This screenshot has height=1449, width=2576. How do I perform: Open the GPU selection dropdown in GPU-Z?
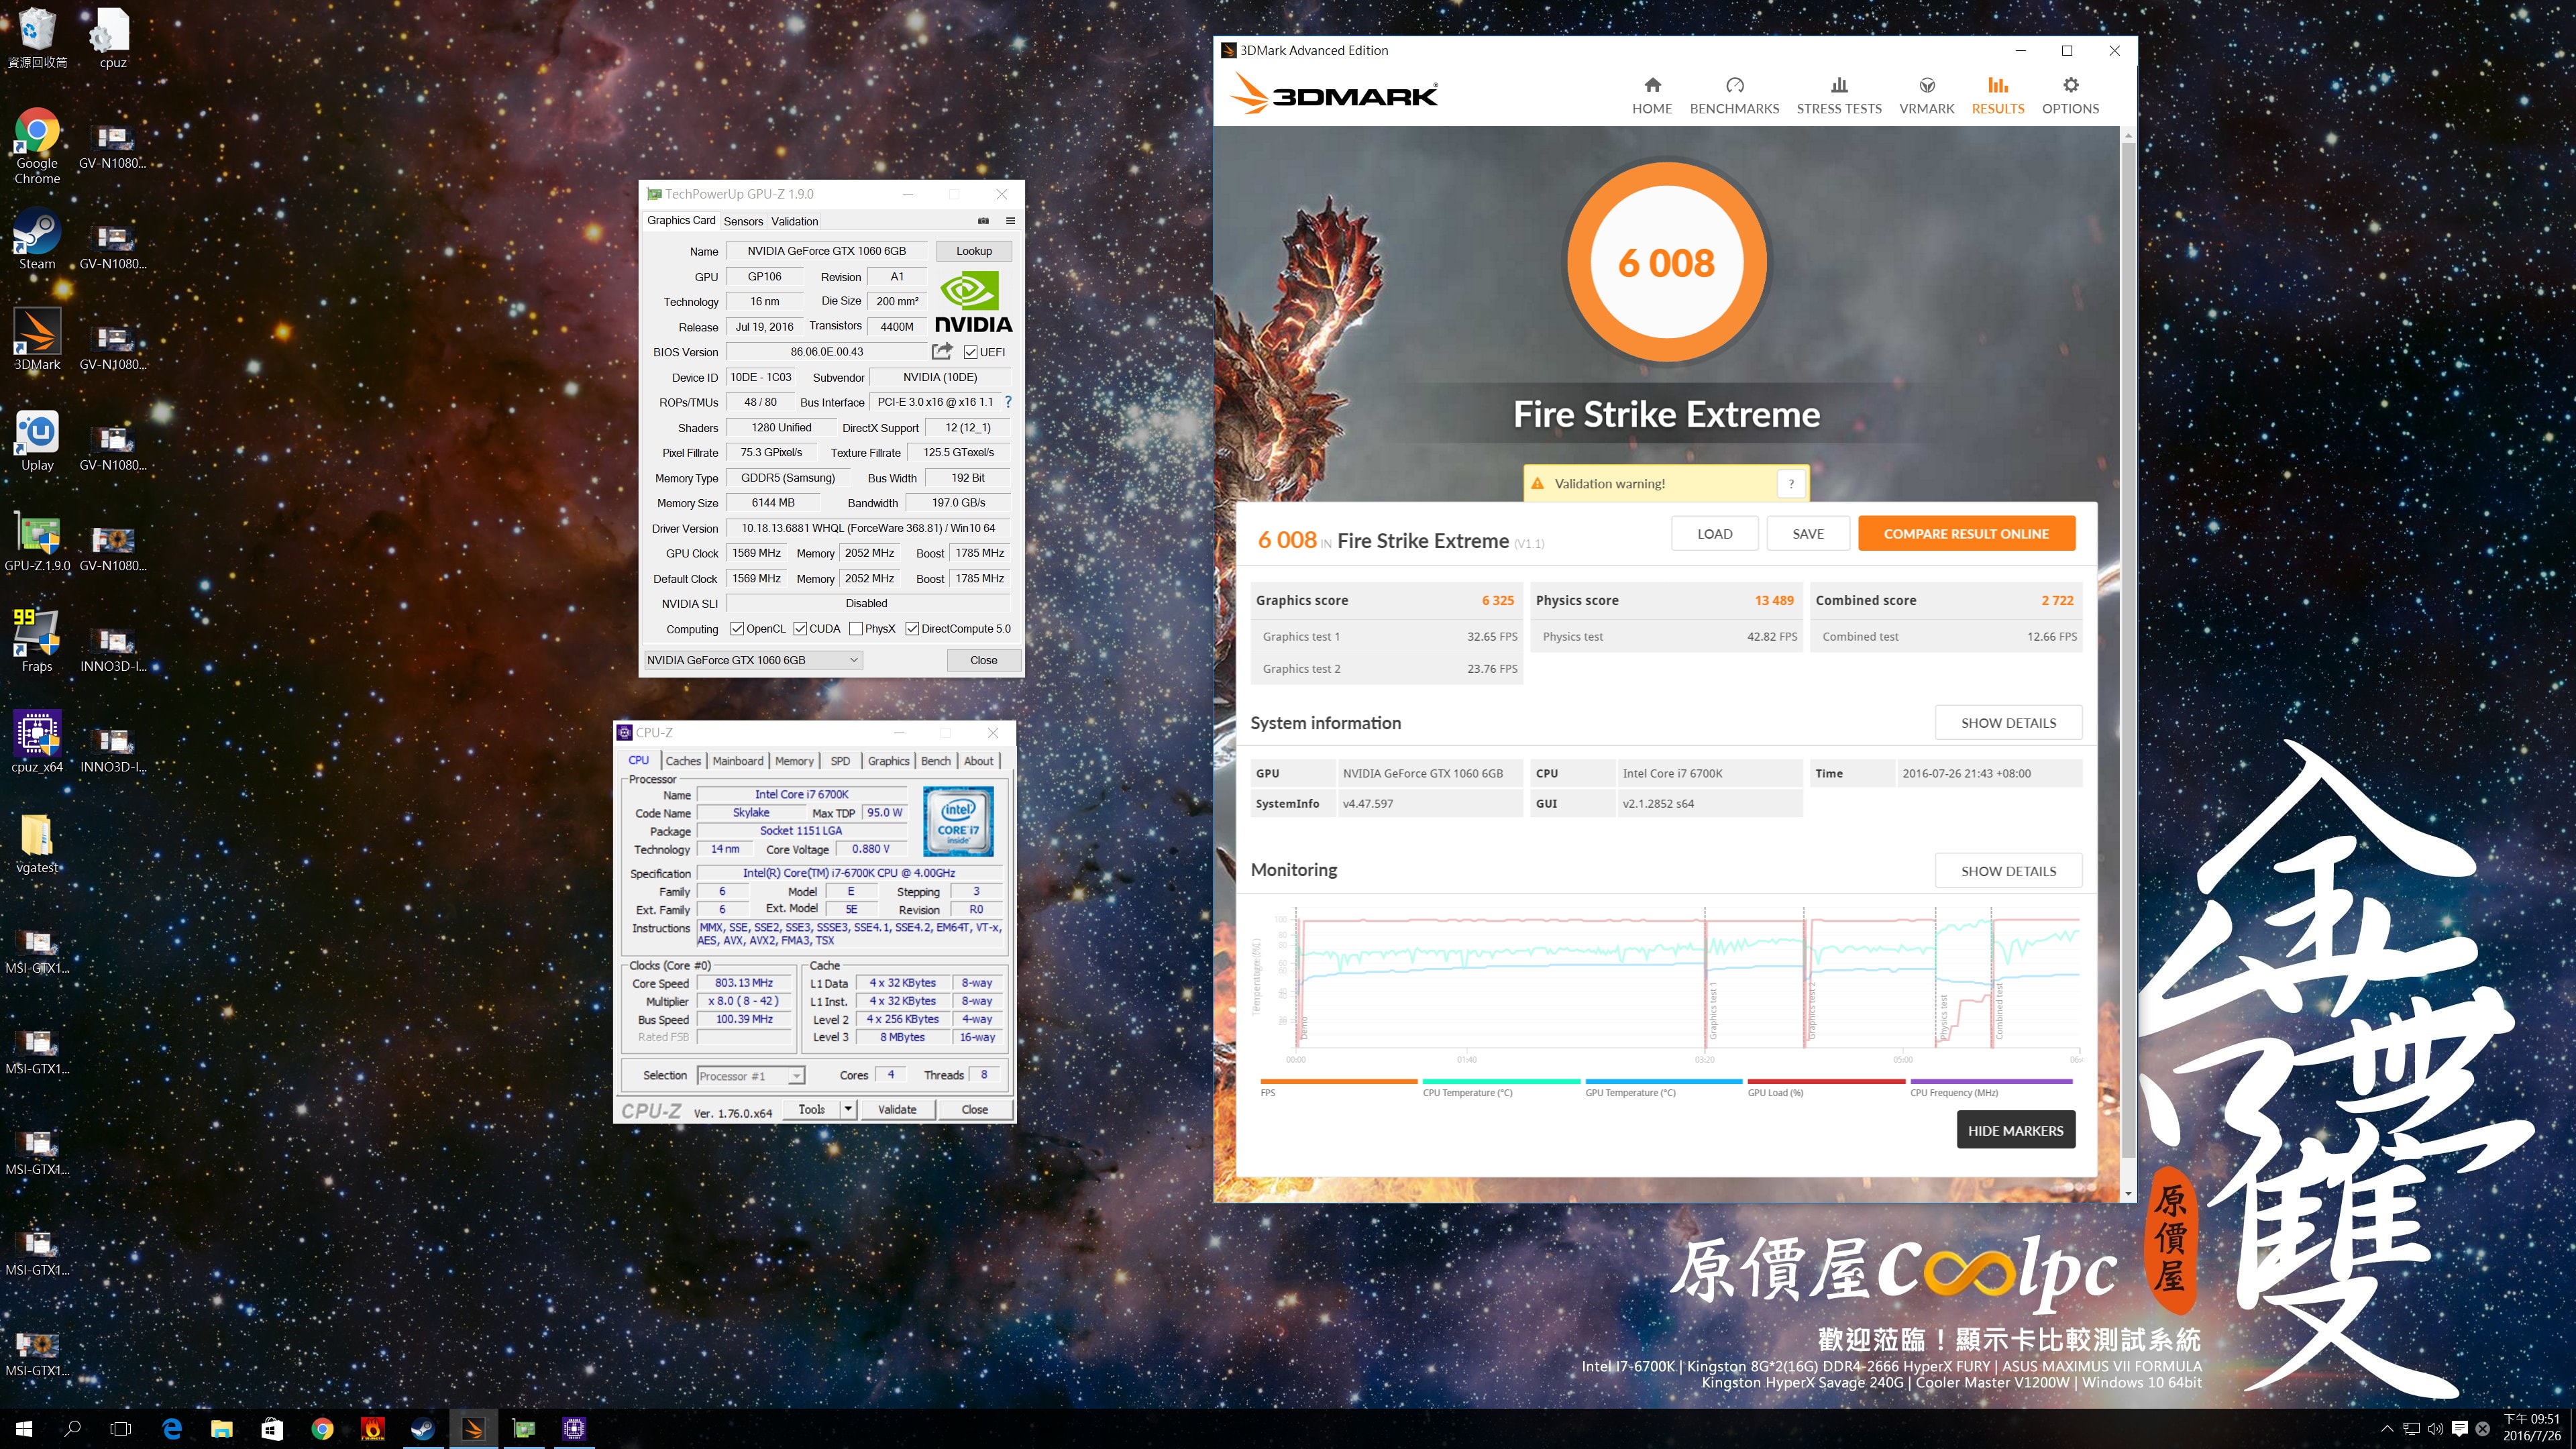pyautogui.click(x=753, y=660)
